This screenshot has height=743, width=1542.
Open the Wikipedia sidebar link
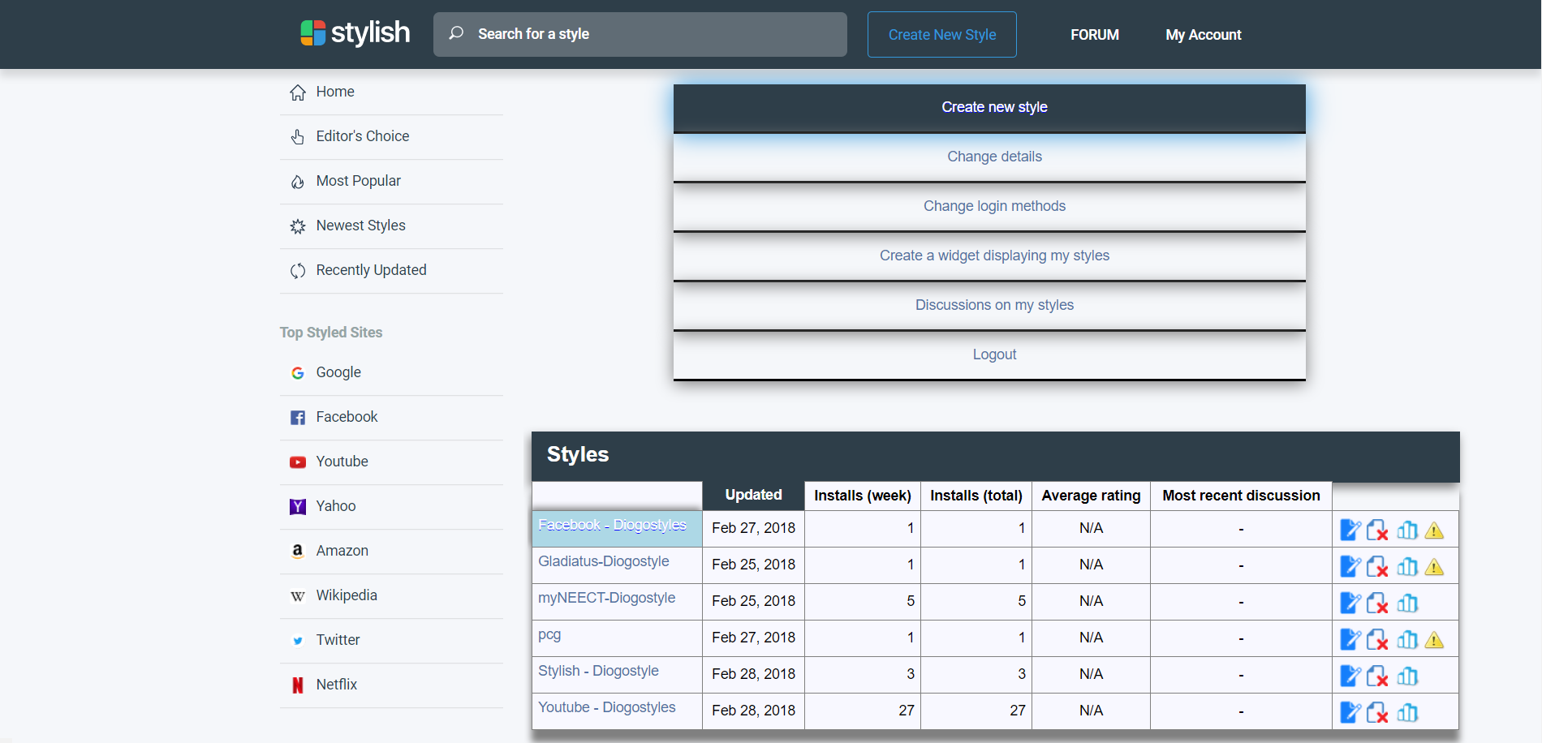pos(391,596)
